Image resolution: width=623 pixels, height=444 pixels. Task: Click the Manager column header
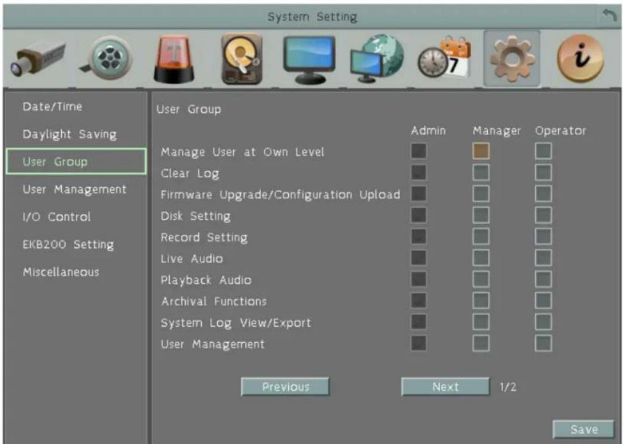[x=497, y=132]
